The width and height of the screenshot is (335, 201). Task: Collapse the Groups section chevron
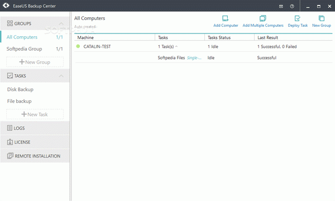pyautogui.click(x=61, y=23)
